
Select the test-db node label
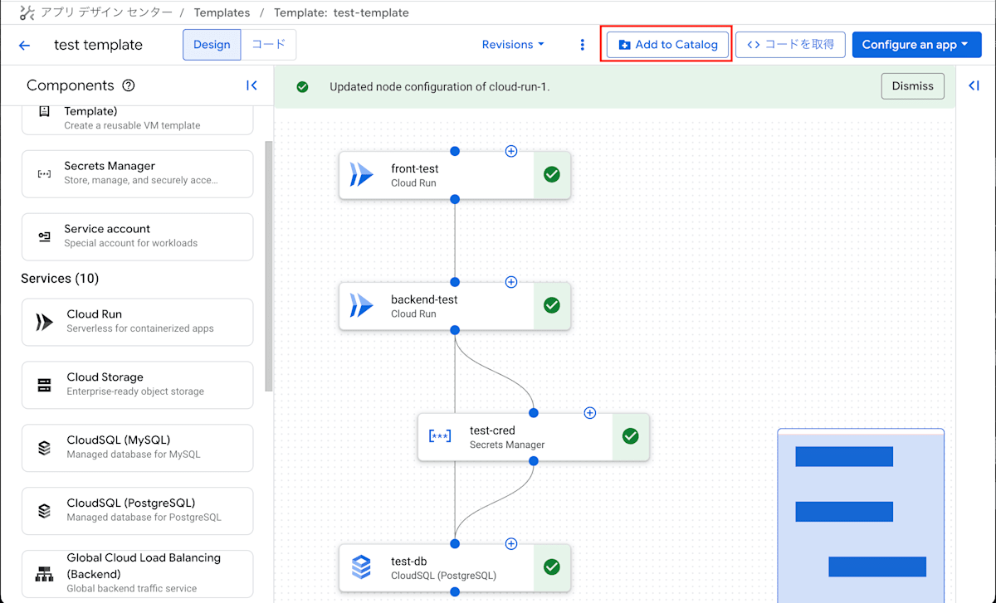408,562
